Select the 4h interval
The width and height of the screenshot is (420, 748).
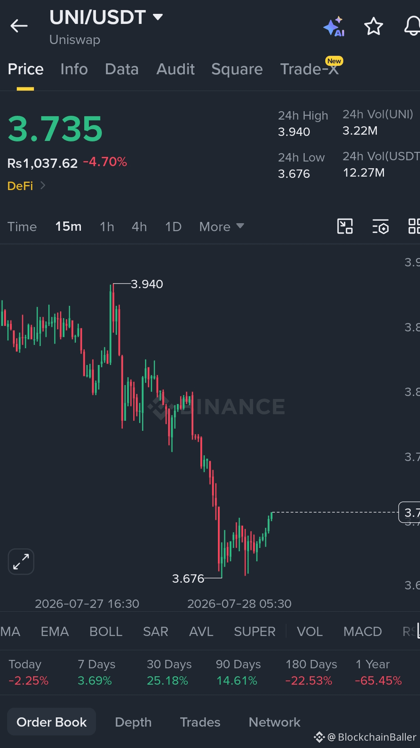click(x=139, y=227)
